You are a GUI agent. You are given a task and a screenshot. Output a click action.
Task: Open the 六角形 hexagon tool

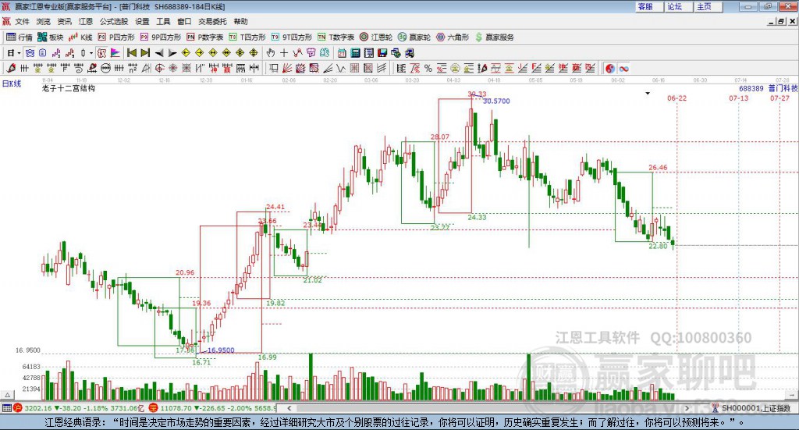[453, 37]
